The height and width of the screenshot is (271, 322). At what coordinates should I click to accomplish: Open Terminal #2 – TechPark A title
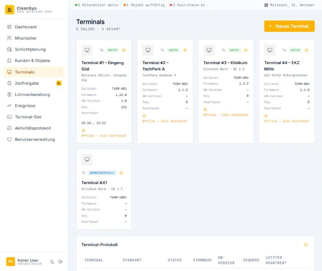coord(155,66)
